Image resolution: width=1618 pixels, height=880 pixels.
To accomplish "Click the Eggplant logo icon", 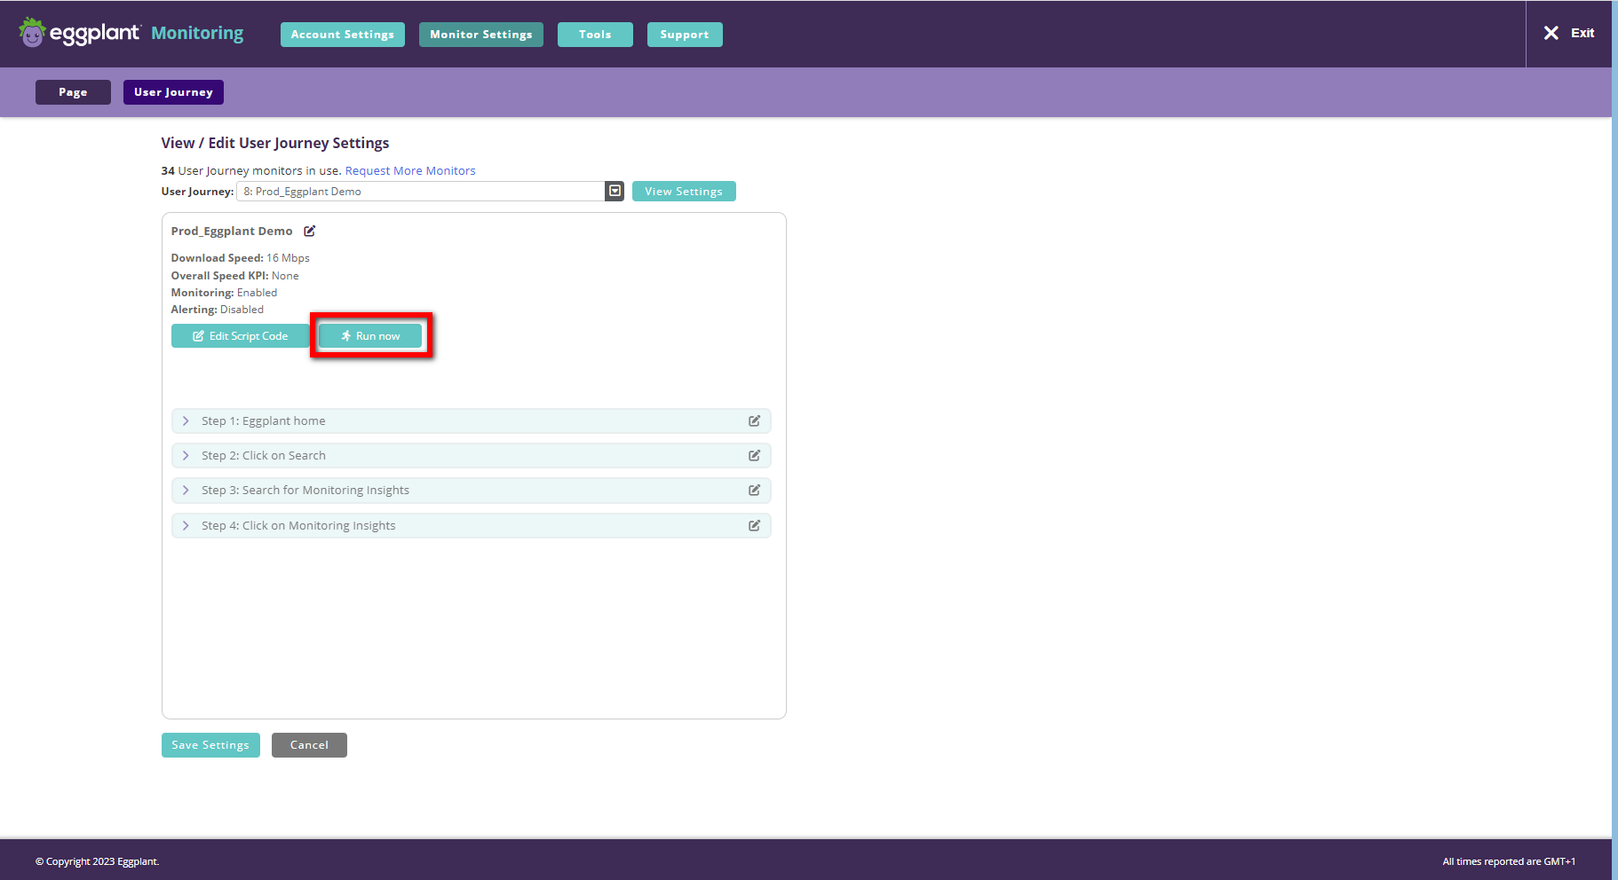I will 32,33.
